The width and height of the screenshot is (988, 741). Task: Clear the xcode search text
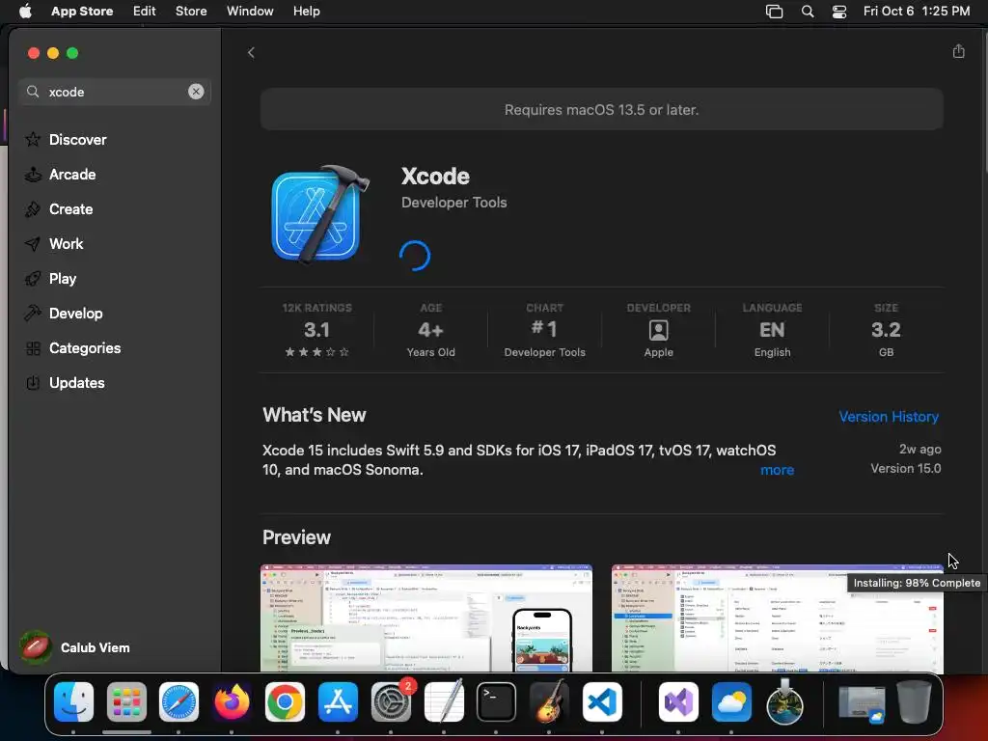pos(196,92)
